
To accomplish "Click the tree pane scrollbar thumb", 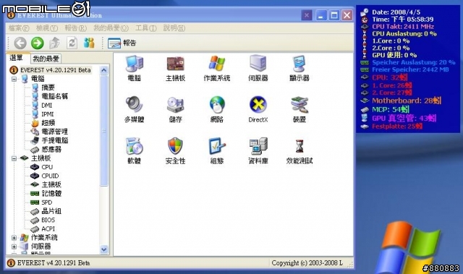I will pyautogui.click(x=104, y=131).
